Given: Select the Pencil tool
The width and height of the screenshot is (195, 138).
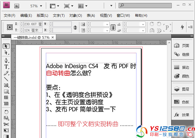Looking at the screenshot, I should [6, 73].
